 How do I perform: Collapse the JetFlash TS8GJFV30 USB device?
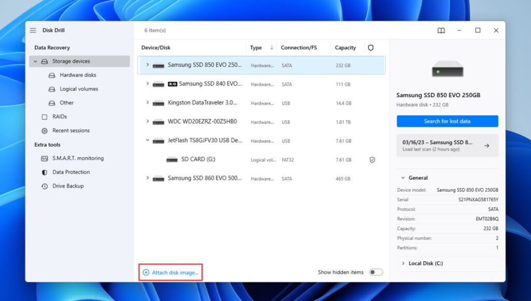(x=147, y=141)
